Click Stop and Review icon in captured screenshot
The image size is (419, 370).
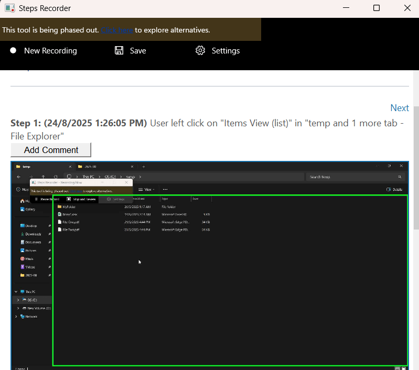click(69, 199)
